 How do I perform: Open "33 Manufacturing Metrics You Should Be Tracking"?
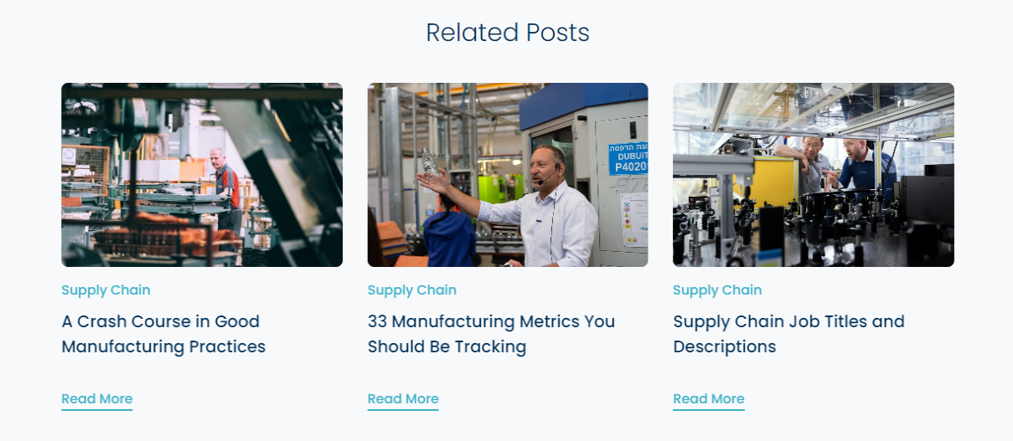point(491,334)
